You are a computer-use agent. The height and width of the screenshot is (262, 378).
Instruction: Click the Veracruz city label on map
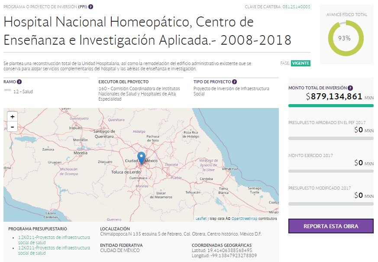(x=230, y=169)
